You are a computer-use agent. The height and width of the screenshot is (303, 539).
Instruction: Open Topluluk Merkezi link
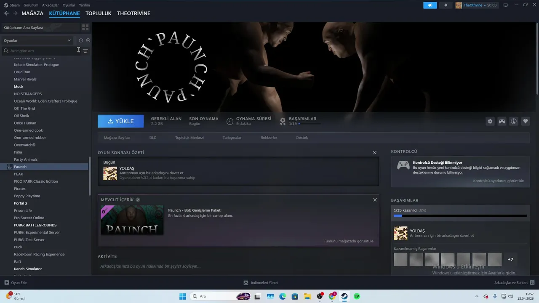click(189, 138)
